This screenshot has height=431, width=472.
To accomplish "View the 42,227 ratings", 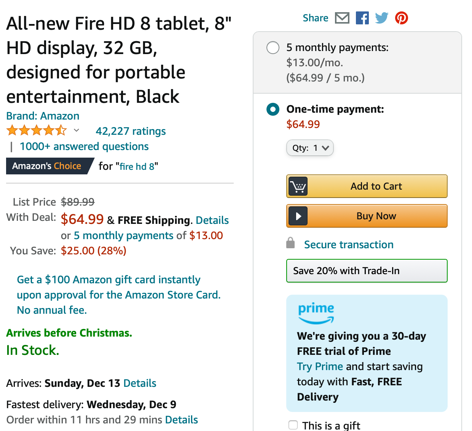I will [131, 131].
